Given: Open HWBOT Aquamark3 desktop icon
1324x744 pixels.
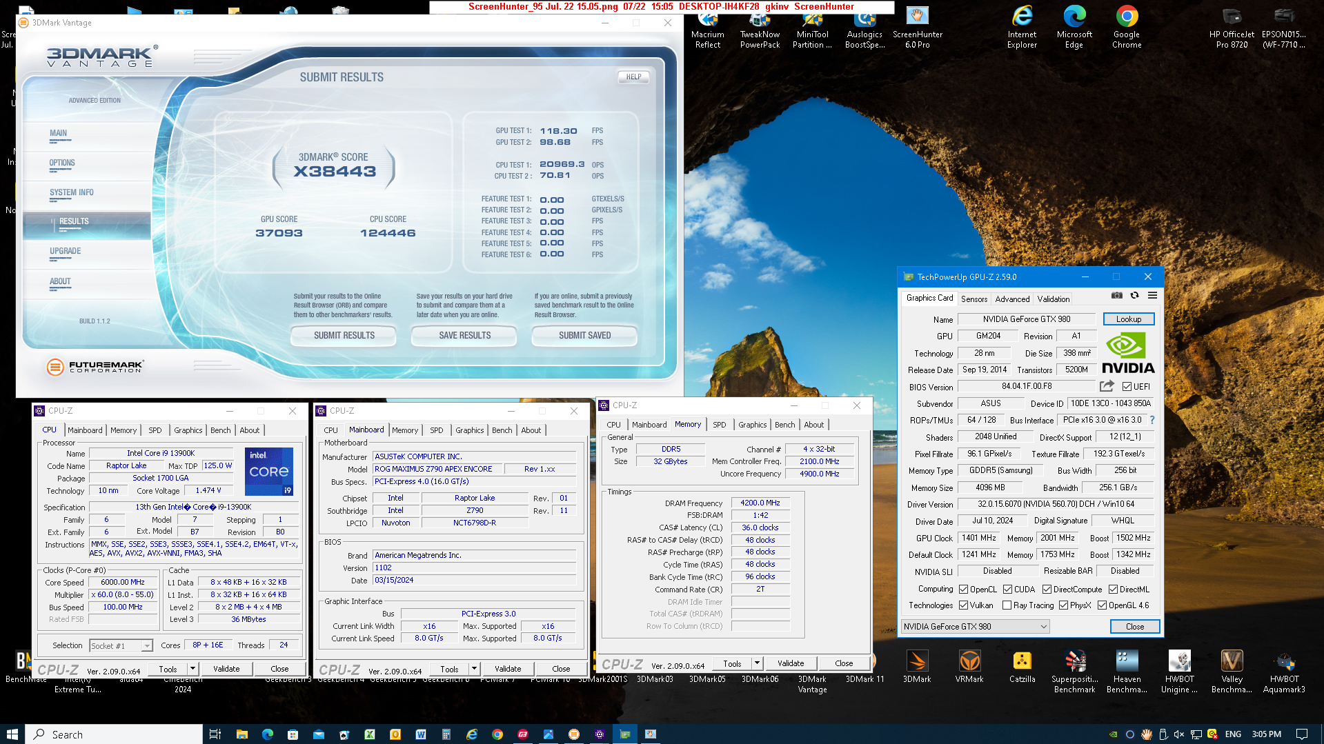Looking at the screenshot, I should click(1284, 672).
